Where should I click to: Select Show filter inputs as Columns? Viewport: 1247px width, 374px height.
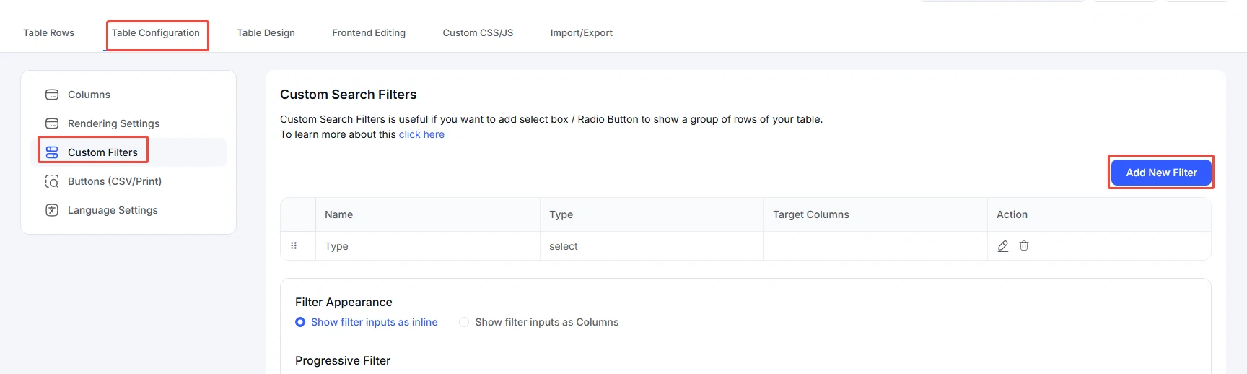click(x=464, y=322)
